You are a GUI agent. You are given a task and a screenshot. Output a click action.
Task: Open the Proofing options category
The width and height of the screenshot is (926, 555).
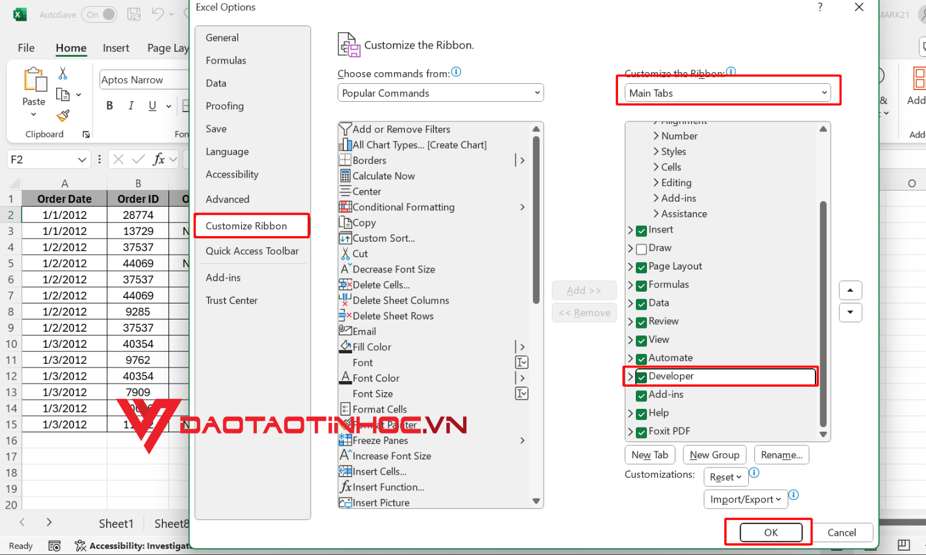point(252,106)
